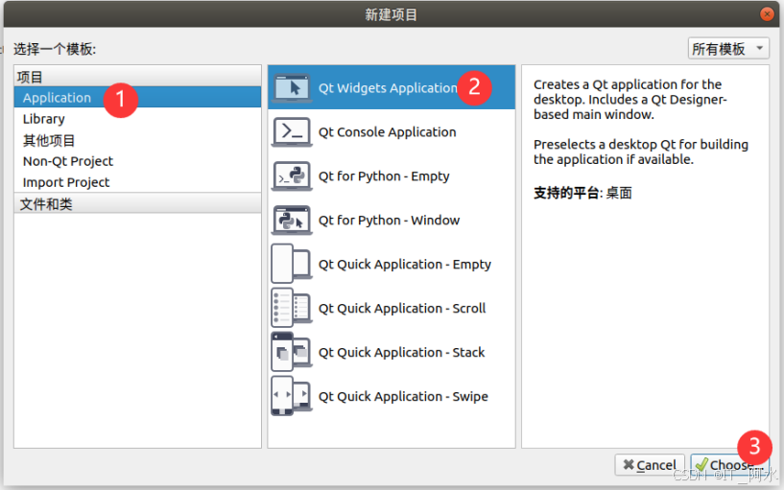Select Qt Quick Application - Stack text
This screenshot has width=784, height=490.
coord(401,352)
